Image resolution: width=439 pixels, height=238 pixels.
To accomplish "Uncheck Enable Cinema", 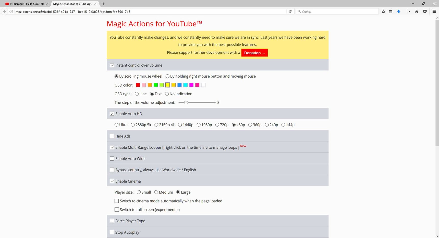I will 112,181.
